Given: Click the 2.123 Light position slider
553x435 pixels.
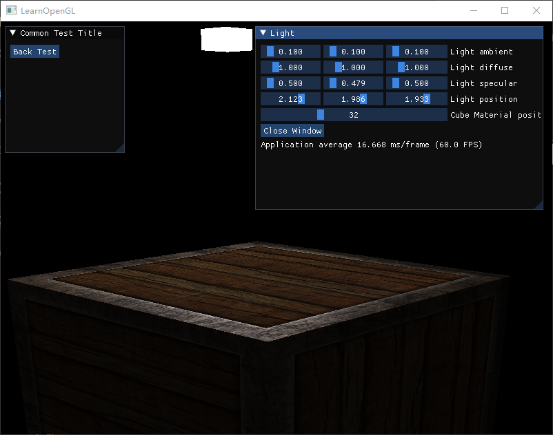Looking at the screenshot, I should [x=290, y=99].
